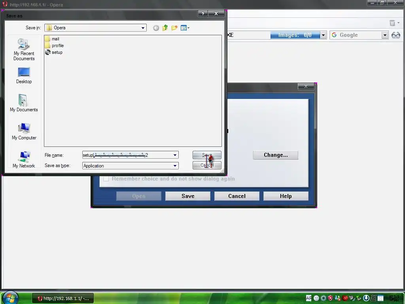Open the Images mode dropdown arrow
405x304 pixels.
[323, 35]
